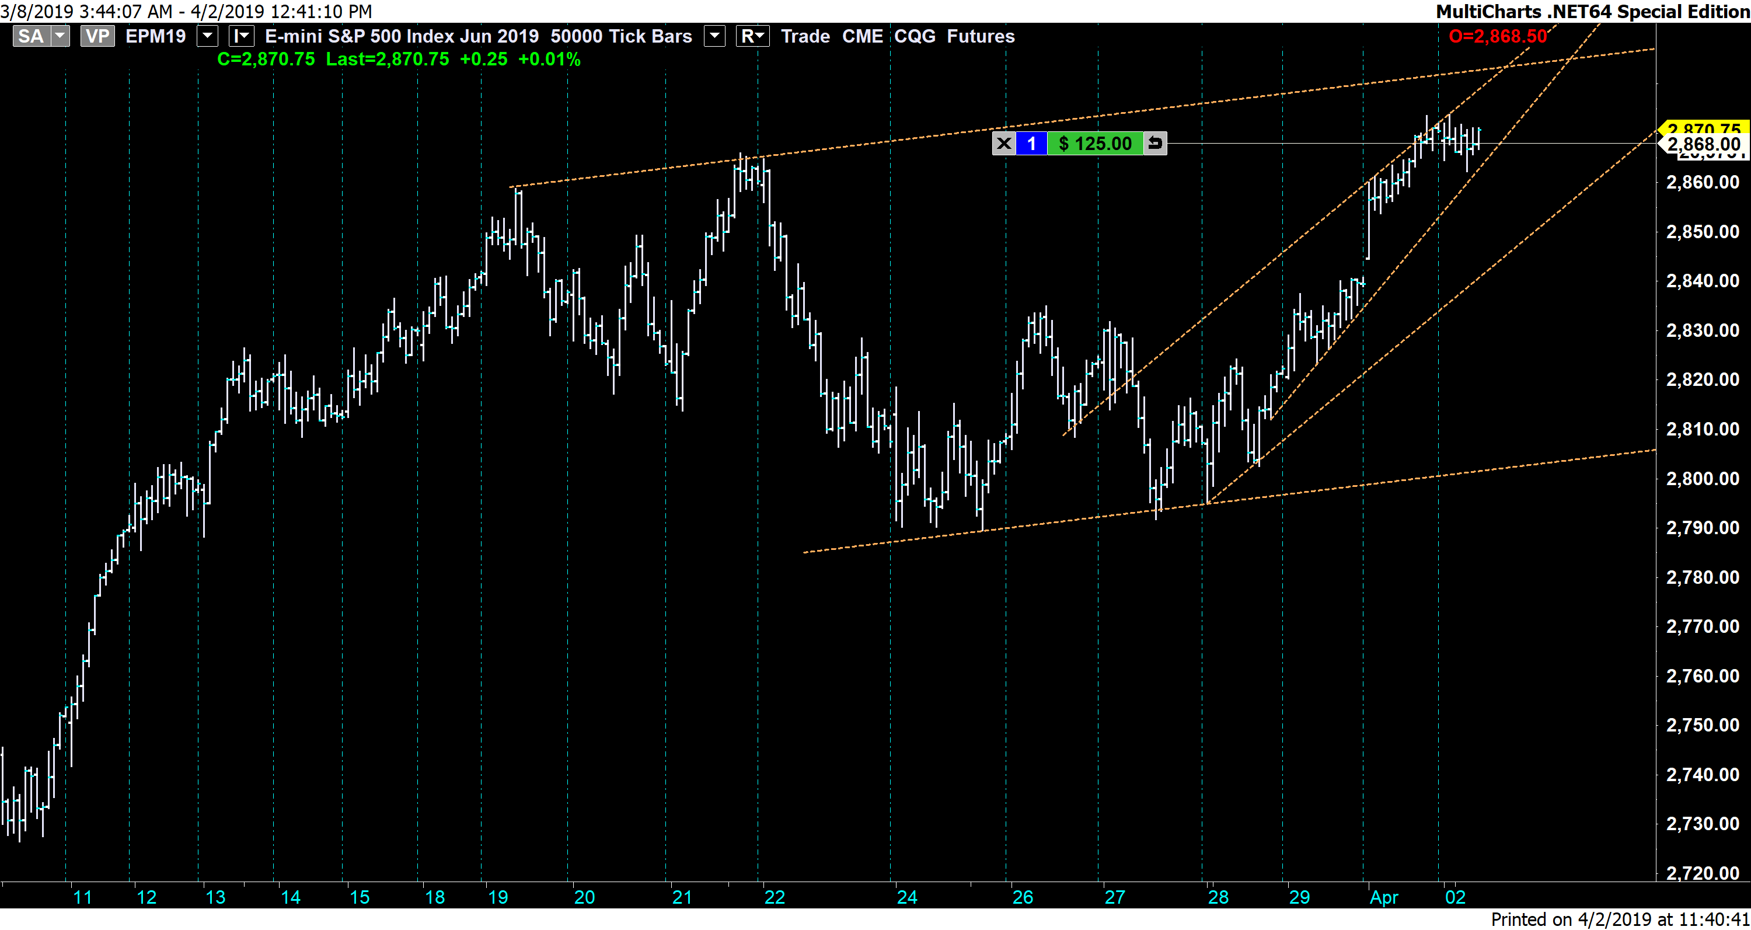Open the dropdown arrow beside SA

pyautogui.click(x=61, y=36)
